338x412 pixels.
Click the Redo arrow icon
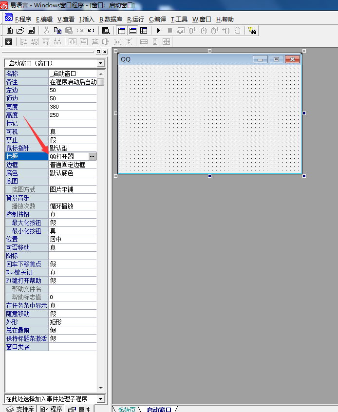80,31
